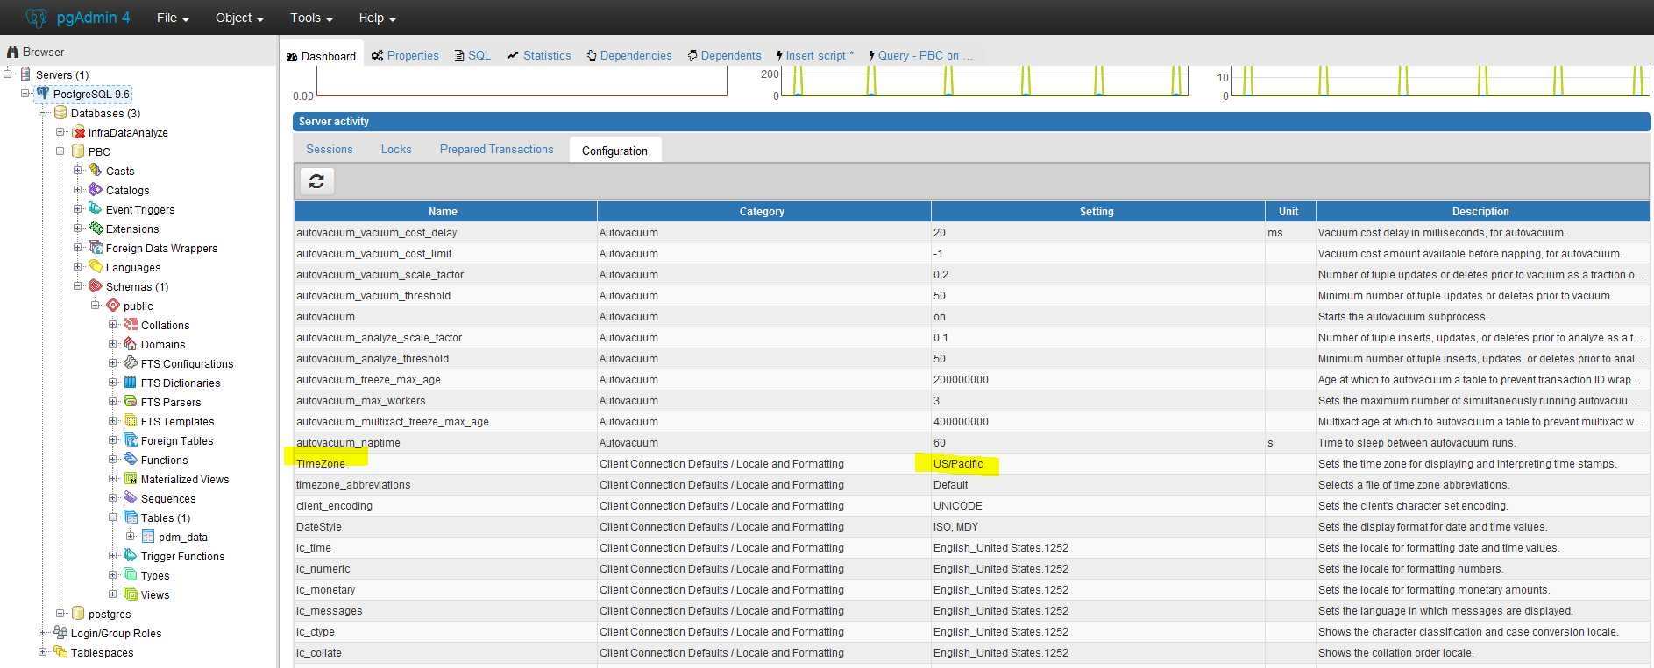Click the Login/Group Roles icon
This screenshot has width=1654, height=668.
point(60,633)
